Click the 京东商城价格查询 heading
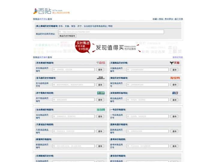This screenshot has height=162, width=216. pyautogui.click(x=45, y=63)
